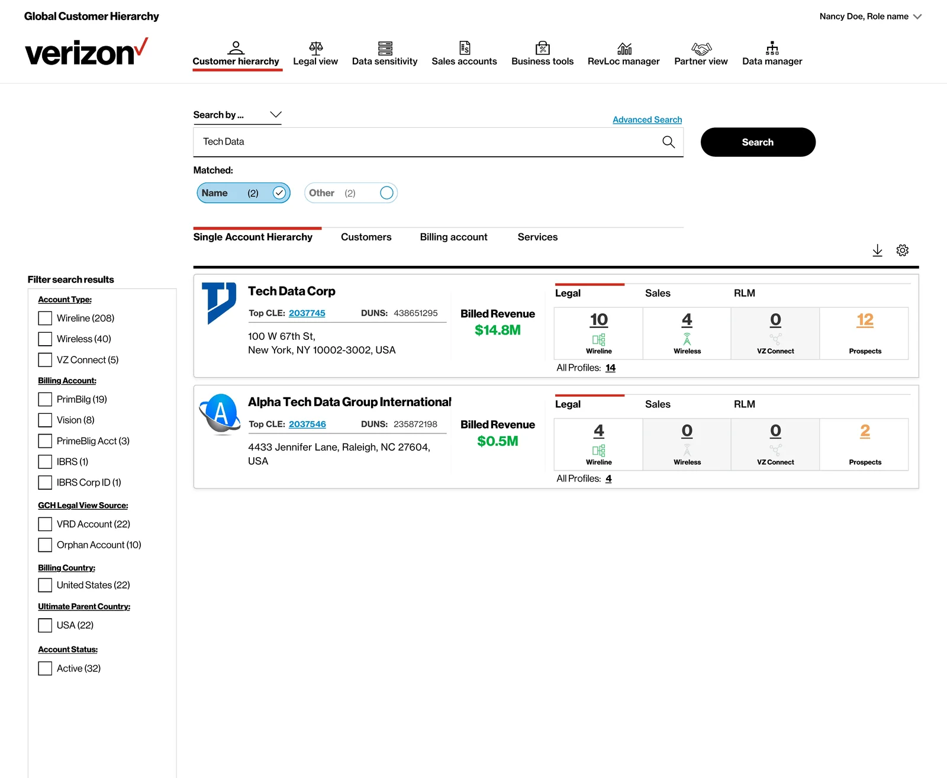The image size is (947, 778).
Task: Switch to the Billing account tab
Action: click(454, 237)
